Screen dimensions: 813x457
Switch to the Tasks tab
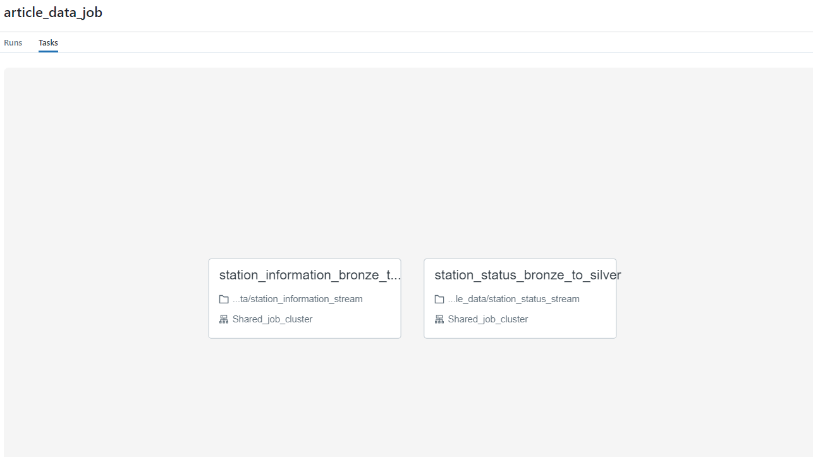[x=48, y=43]
